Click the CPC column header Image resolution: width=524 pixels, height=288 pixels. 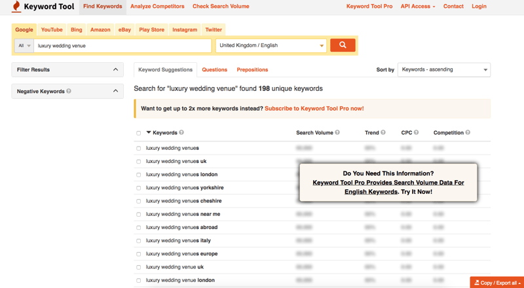pos(406,133)
